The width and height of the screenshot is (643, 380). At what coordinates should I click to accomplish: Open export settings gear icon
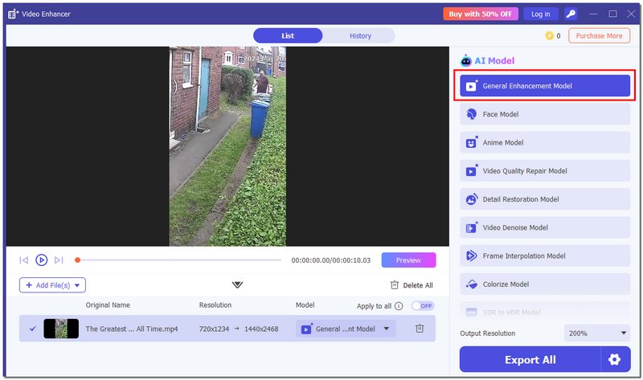615,359
